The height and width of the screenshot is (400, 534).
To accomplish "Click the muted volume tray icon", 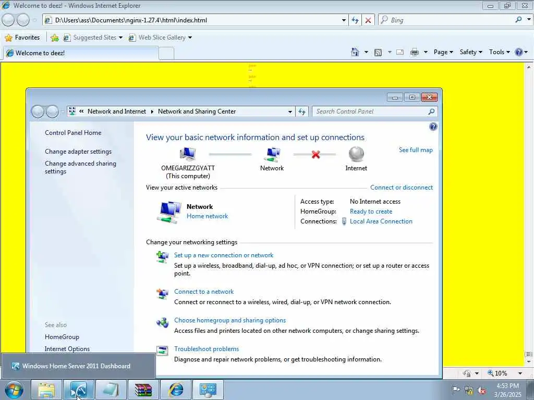I will point(481,390).
